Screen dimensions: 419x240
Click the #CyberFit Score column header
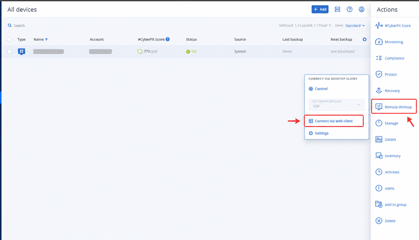click(151, 39)
